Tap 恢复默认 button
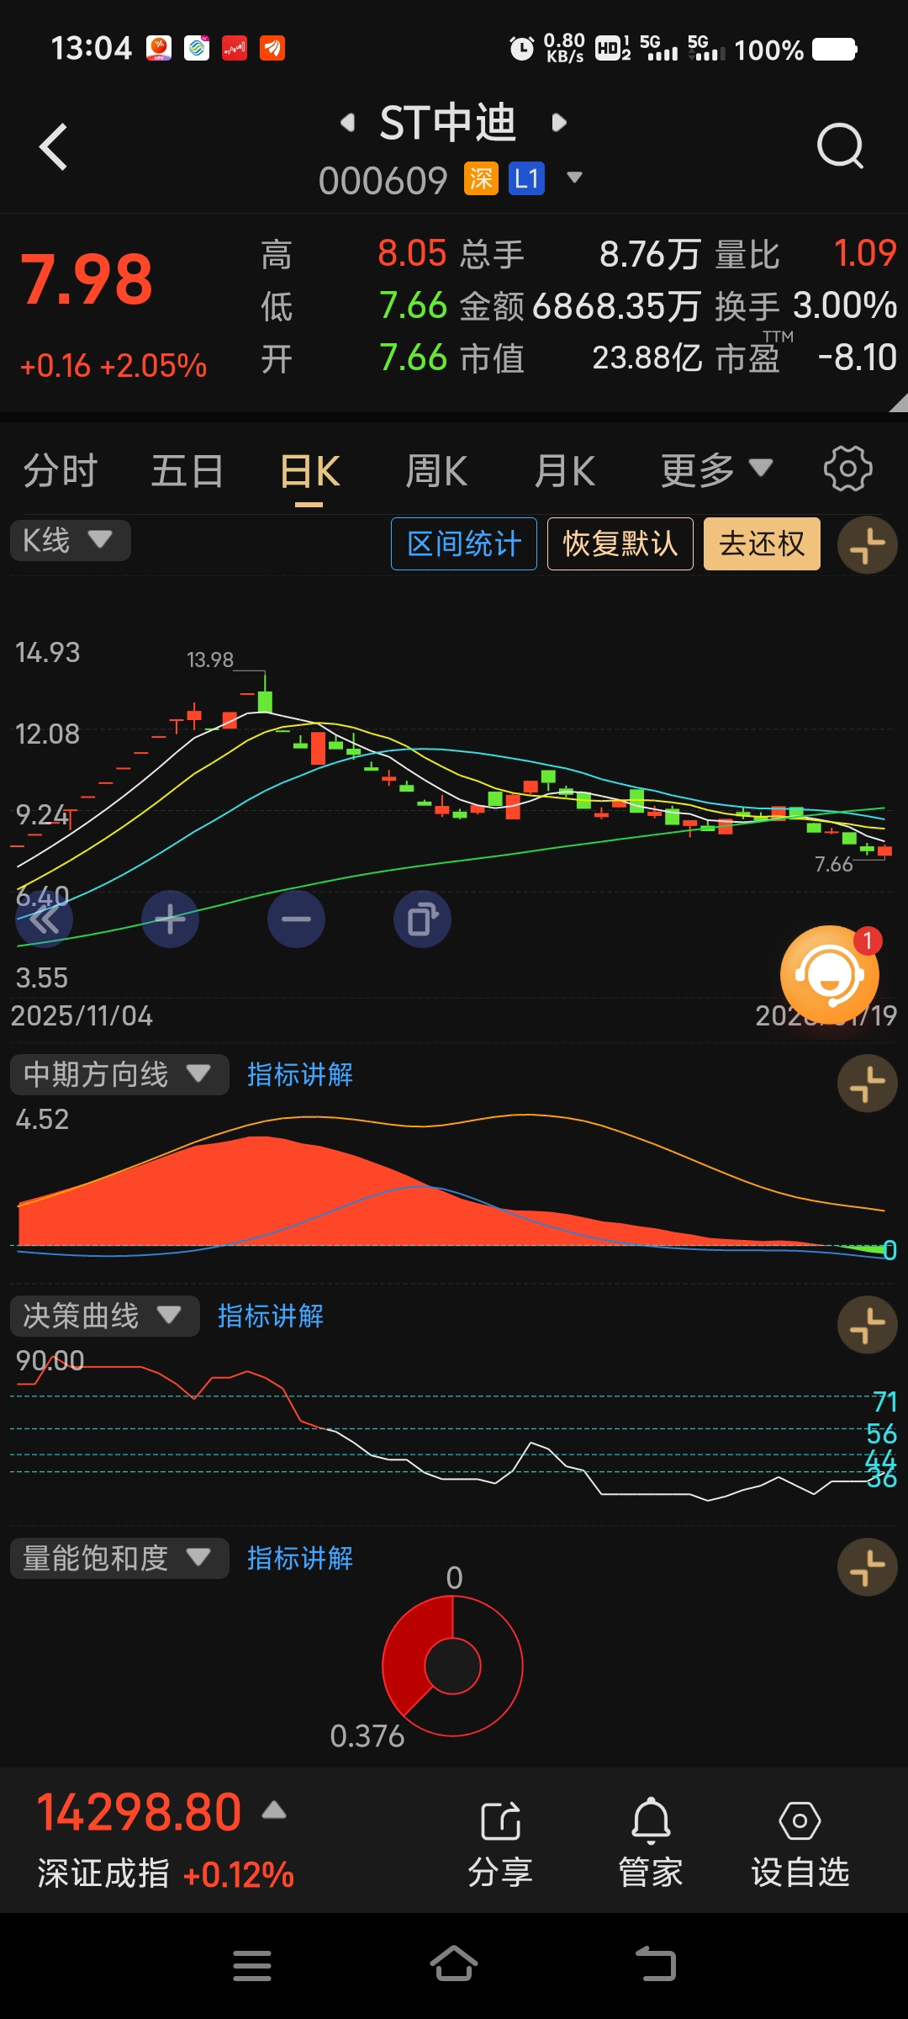This screenshot has height=2019, width=908. coord(620,544)
